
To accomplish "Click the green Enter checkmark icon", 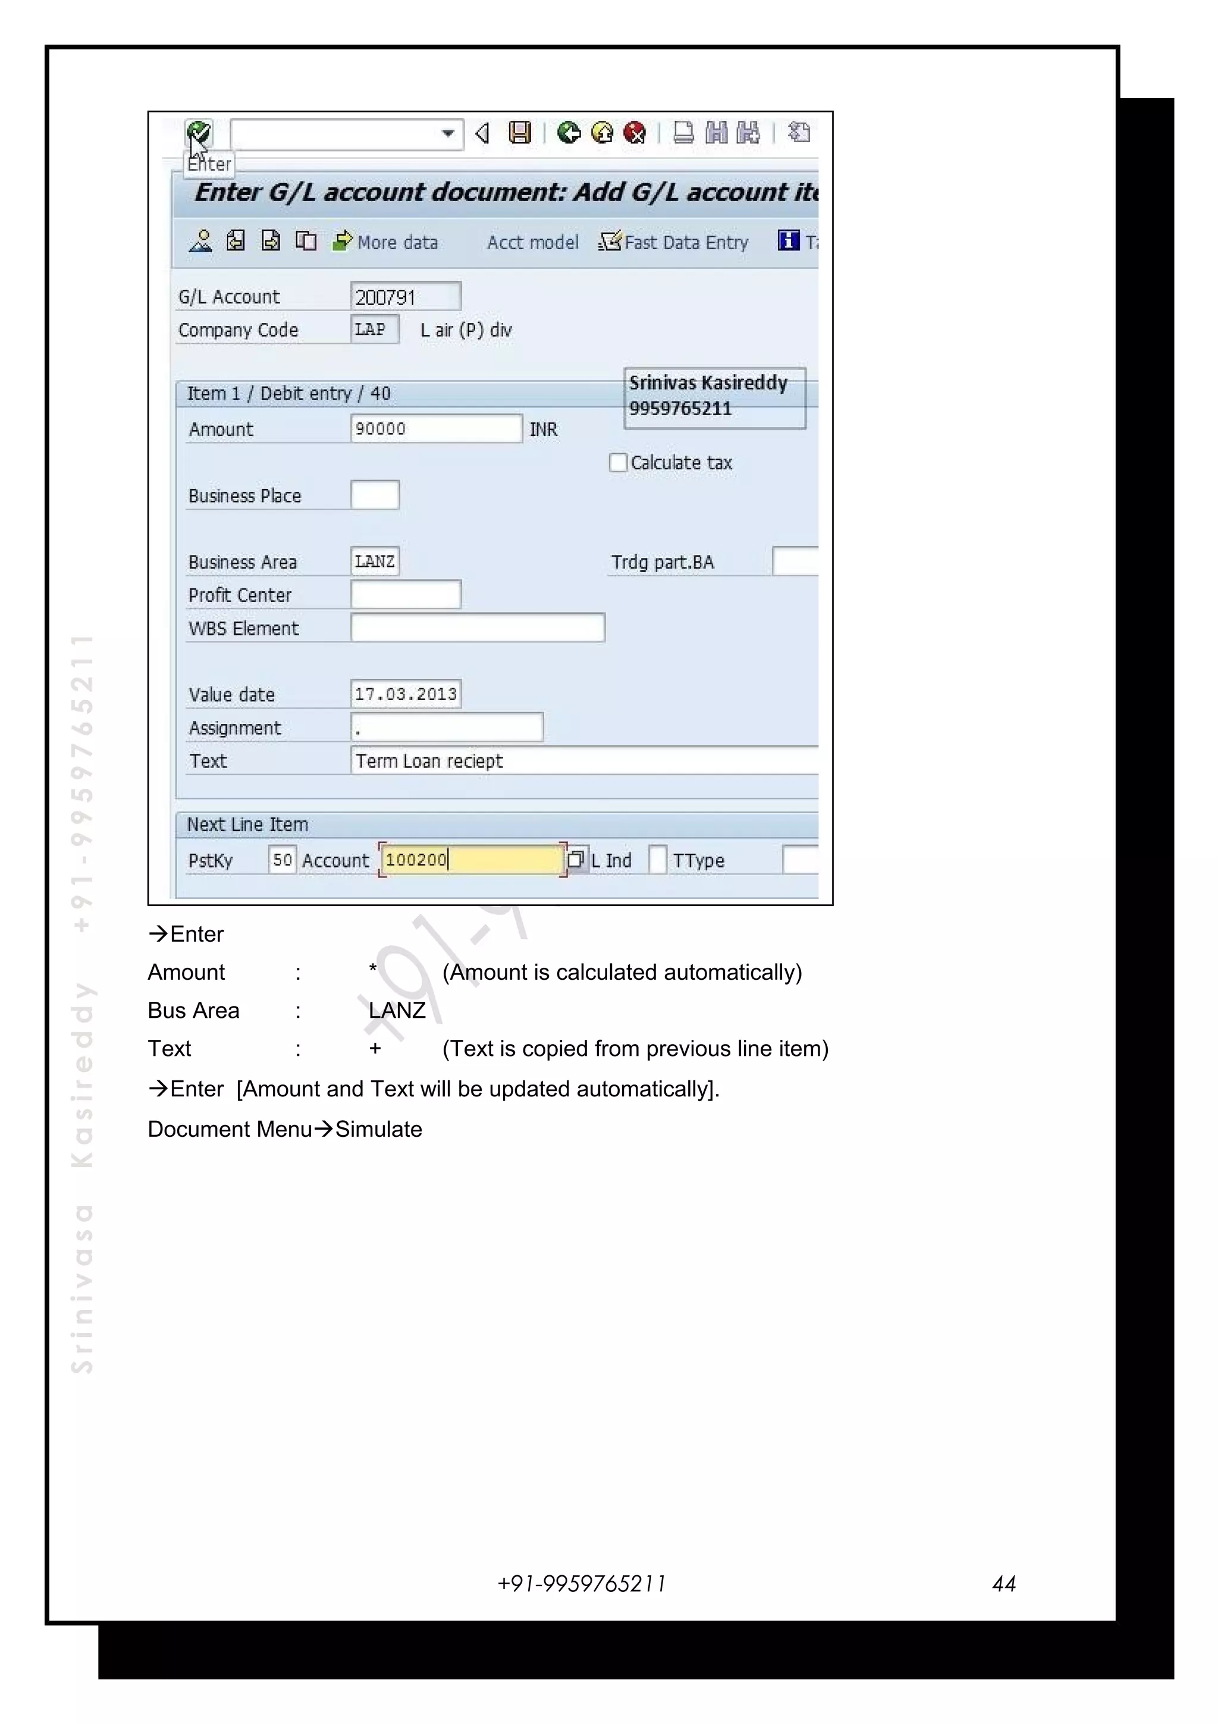I will point(199,133).
